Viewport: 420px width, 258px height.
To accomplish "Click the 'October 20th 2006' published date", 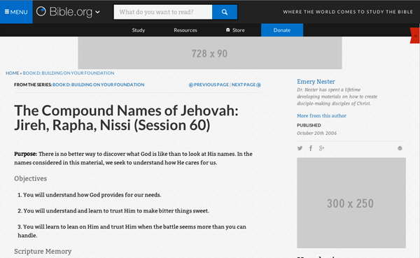I will (x=316, y=133).
